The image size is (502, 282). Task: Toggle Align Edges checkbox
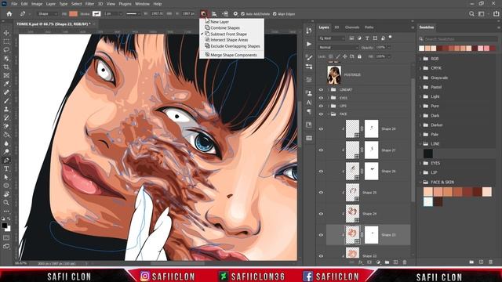(x=275, y=14)
